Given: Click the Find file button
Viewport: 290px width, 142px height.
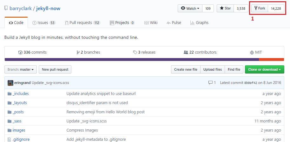Looking at the screenshot, I should pyautogui.click(x=234, y=69).
